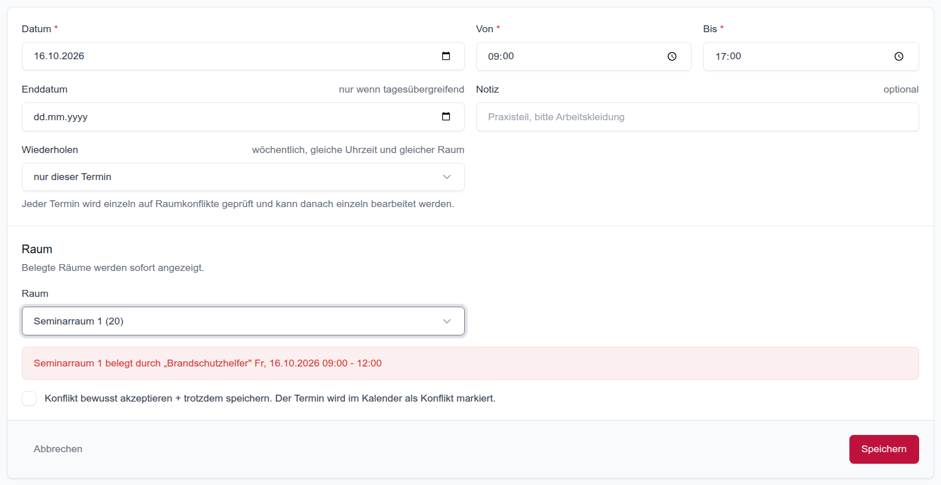The height and width of the screenshot is (485, 941).
Task: Cancel the form via Abbrechen
Action: click(x=58, y=449)
